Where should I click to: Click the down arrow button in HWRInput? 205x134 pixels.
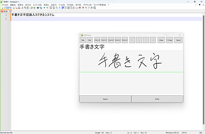[139, 40]
